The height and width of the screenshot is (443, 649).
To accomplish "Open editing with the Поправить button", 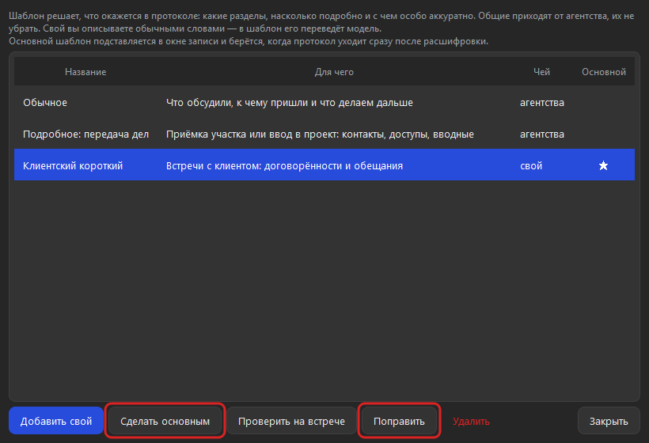I will [x=399, y=421].
